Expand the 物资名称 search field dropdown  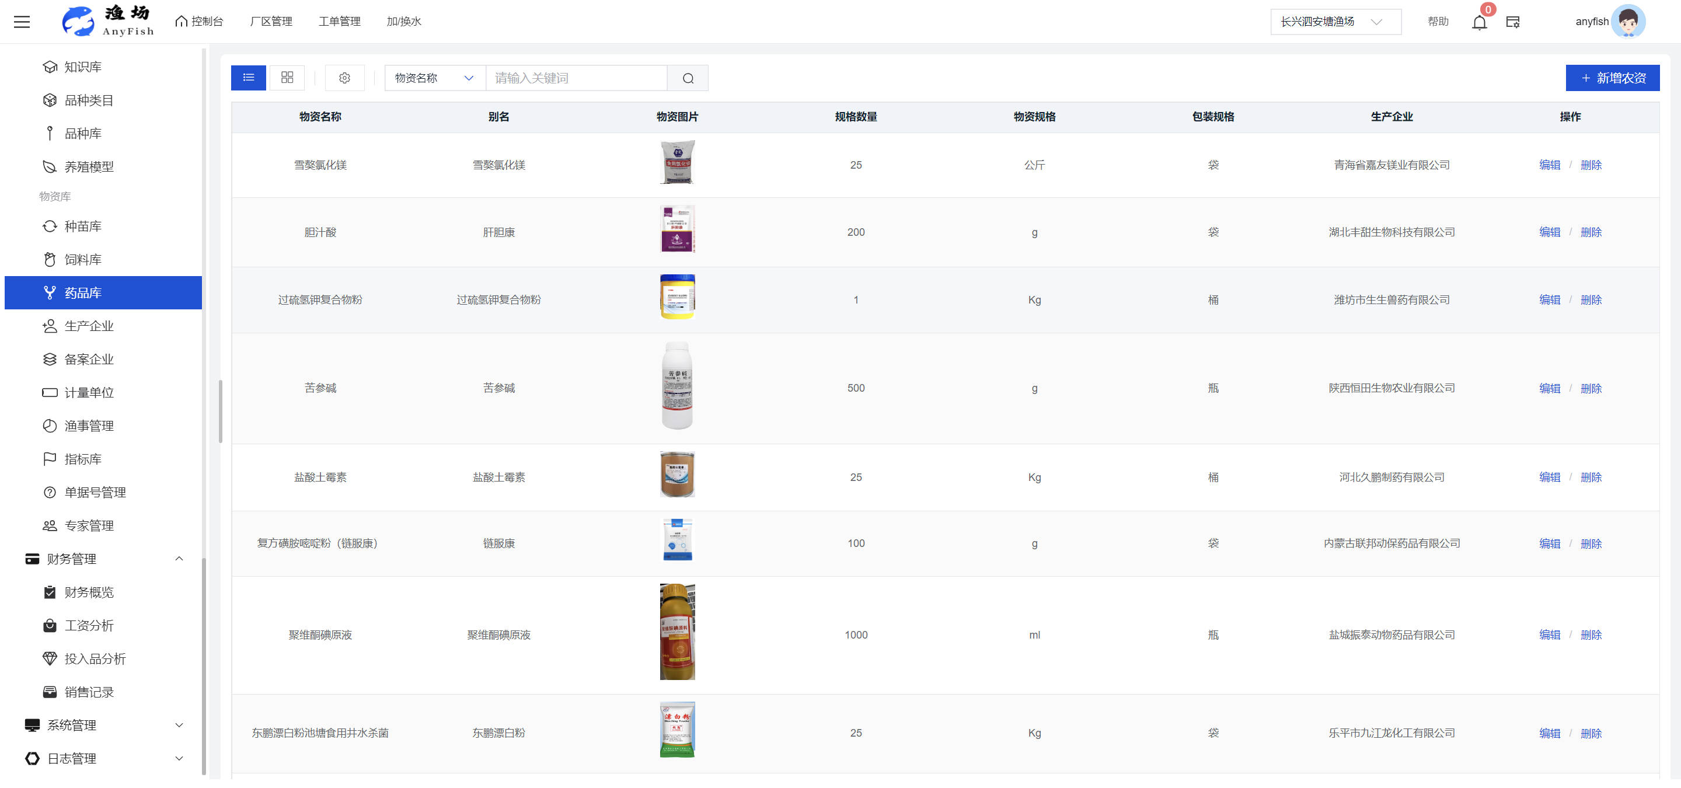pyautogui.click(x=435, y=78)
